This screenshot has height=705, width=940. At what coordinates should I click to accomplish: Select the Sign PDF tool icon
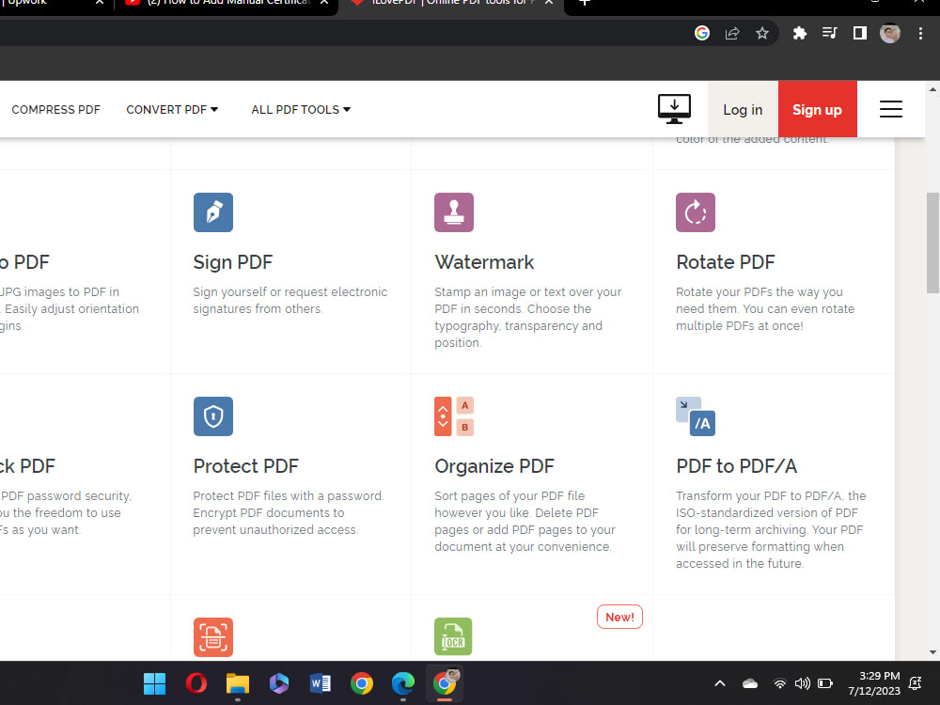tap(212, 212)
